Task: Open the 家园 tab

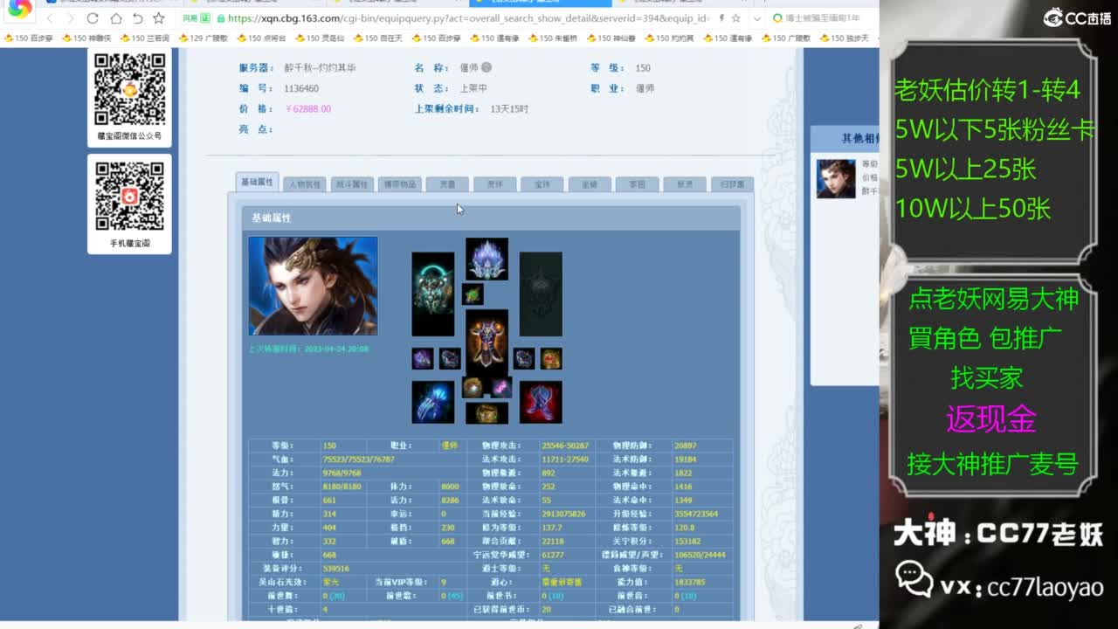Action: point(637,184)
